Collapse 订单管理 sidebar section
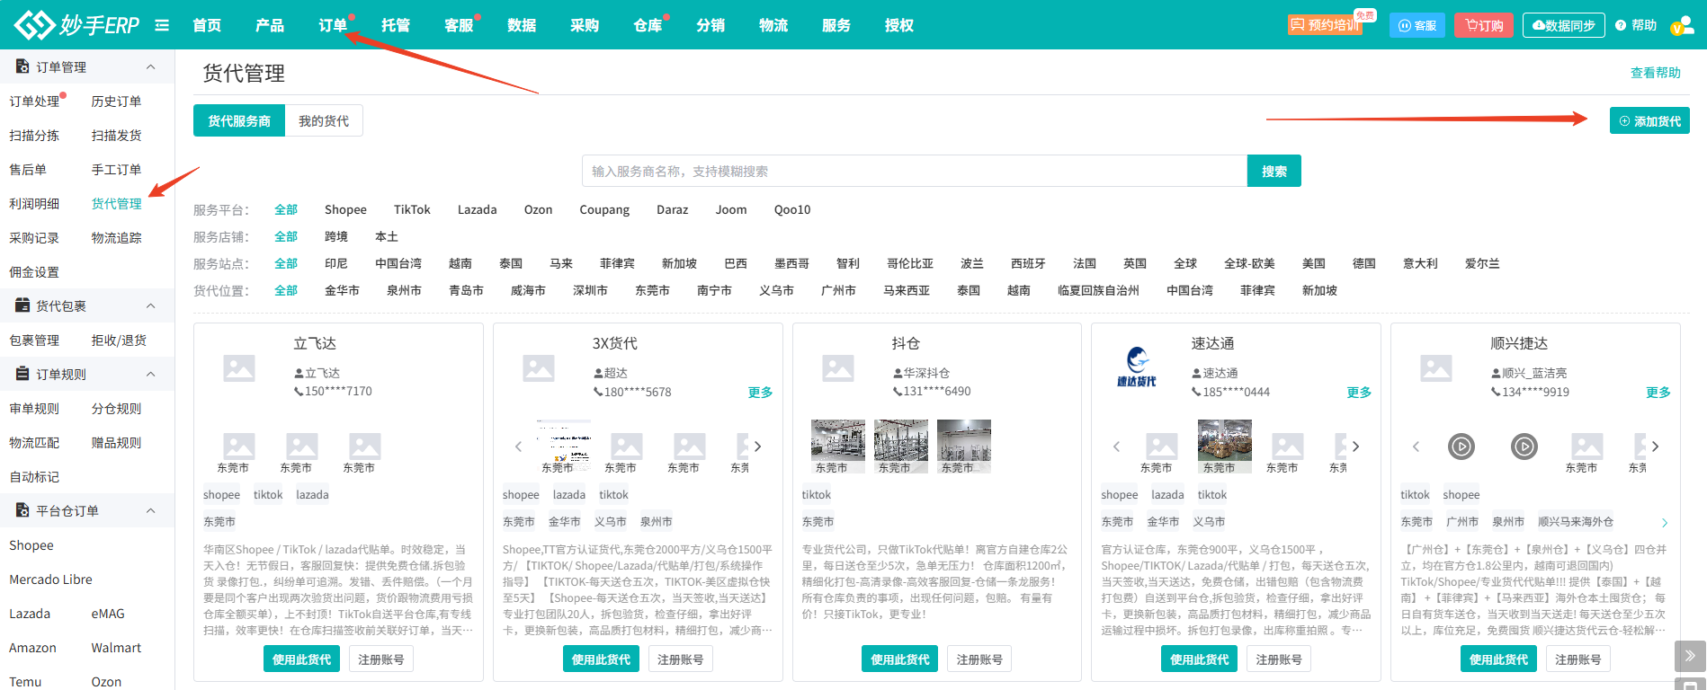This screenshot has width=1707, height=690. [150, 66]
